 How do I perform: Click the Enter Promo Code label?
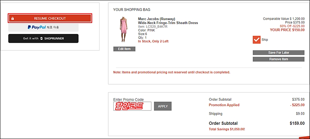128,100
